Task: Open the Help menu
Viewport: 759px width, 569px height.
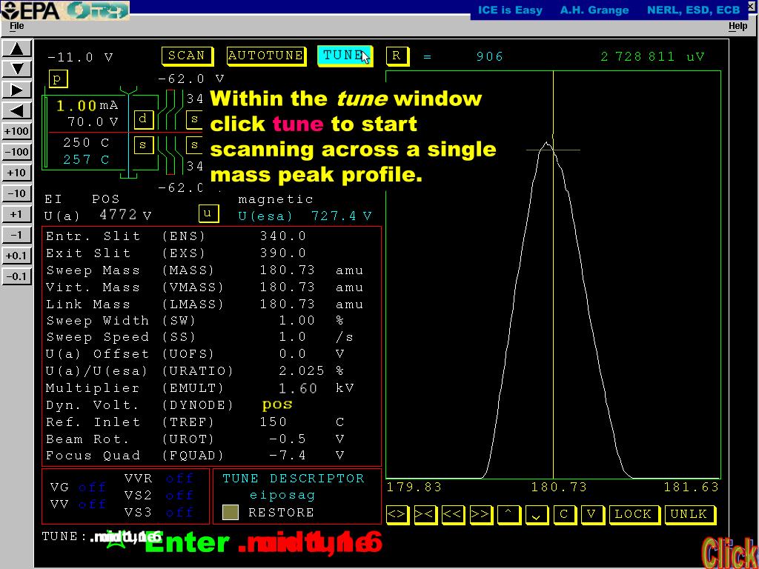Action: (x=738, y=26)
